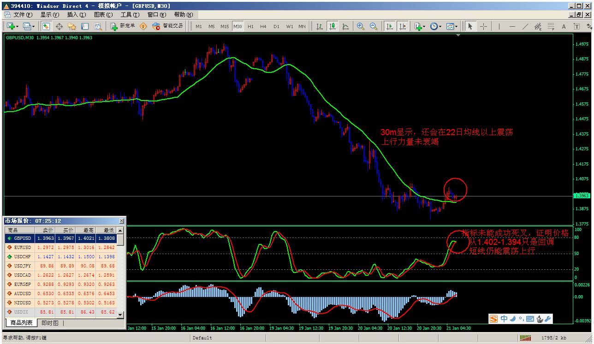
Task: Select the USDCHF symbol row
Action: pyautogui.click(x=60, y=257)
